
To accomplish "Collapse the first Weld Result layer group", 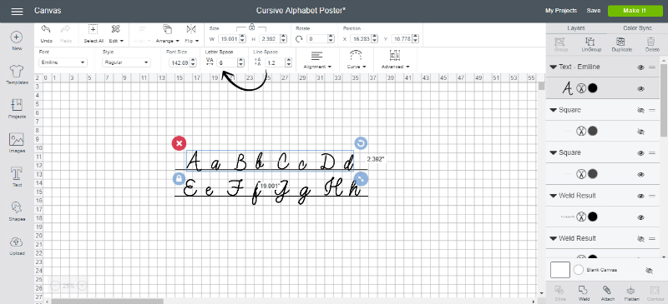I will tap(554, 196).
